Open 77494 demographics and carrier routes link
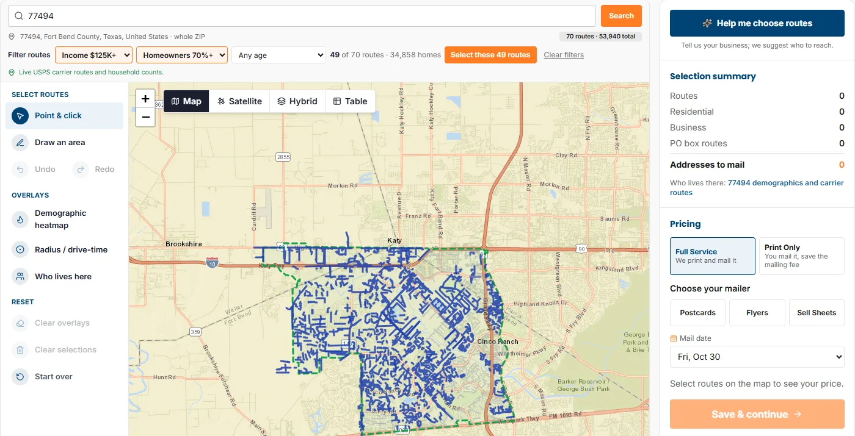The width and height of the screenshot is (855, 436). point(757,188)
